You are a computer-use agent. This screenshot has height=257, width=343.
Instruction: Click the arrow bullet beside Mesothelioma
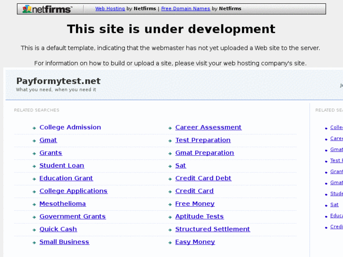34,205
